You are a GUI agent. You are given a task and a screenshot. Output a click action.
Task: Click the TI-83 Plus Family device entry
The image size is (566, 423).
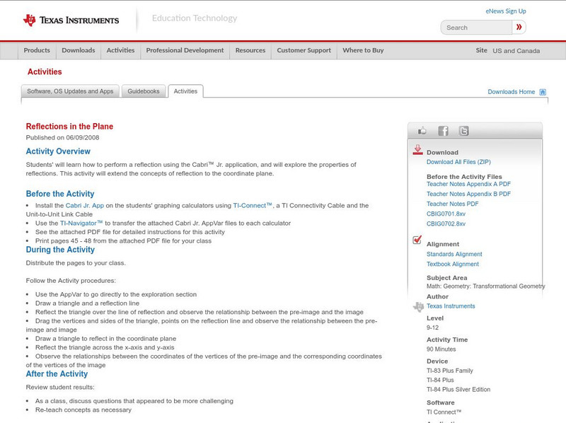tap(450, 371)
